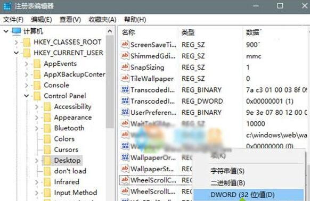Click the Accessibility folder icon
The image size is (310, 201).
click(47, 107)
